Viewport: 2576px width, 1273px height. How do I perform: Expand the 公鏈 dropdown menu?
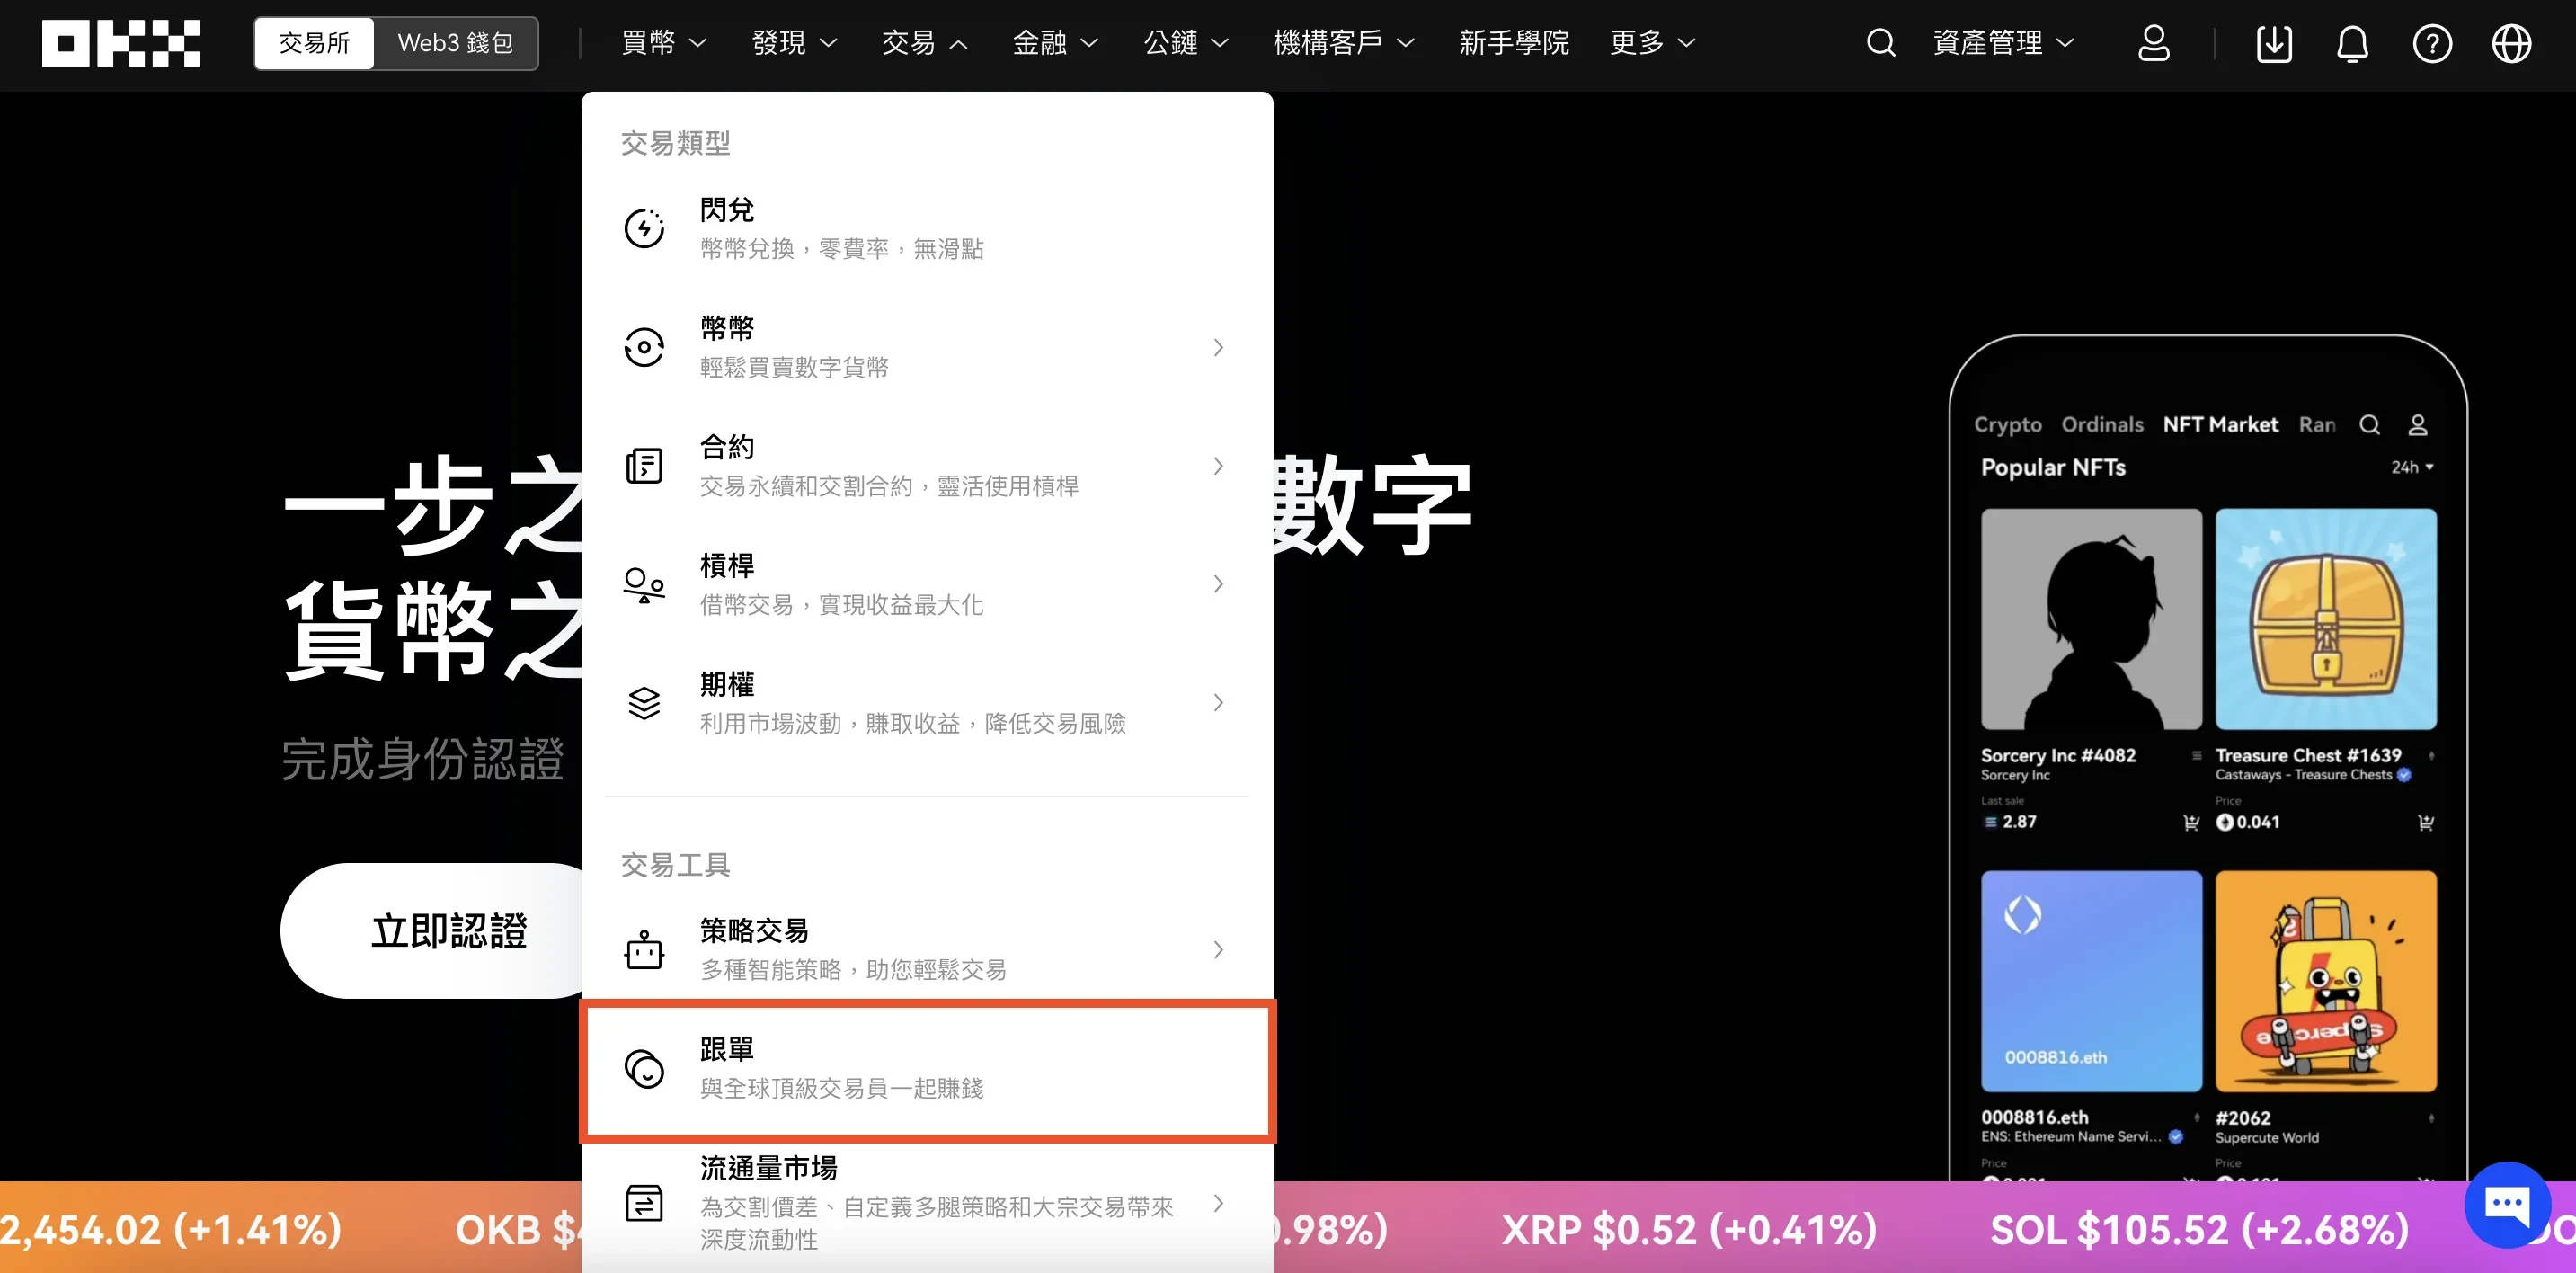(1186, 43)
